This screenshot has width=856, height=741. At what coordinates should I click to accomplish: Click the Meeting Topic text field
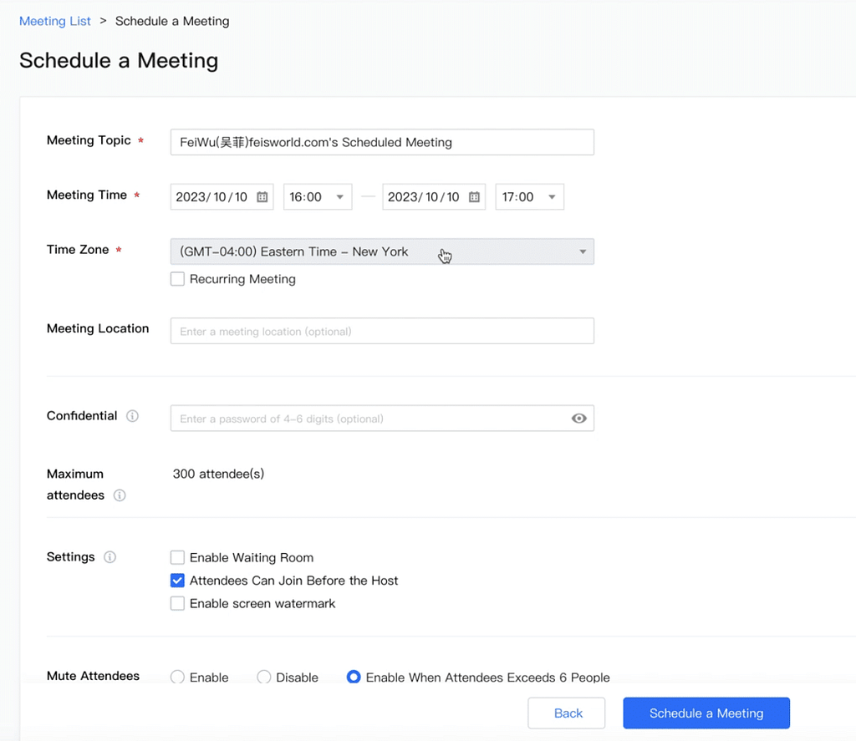click(382, 142)
